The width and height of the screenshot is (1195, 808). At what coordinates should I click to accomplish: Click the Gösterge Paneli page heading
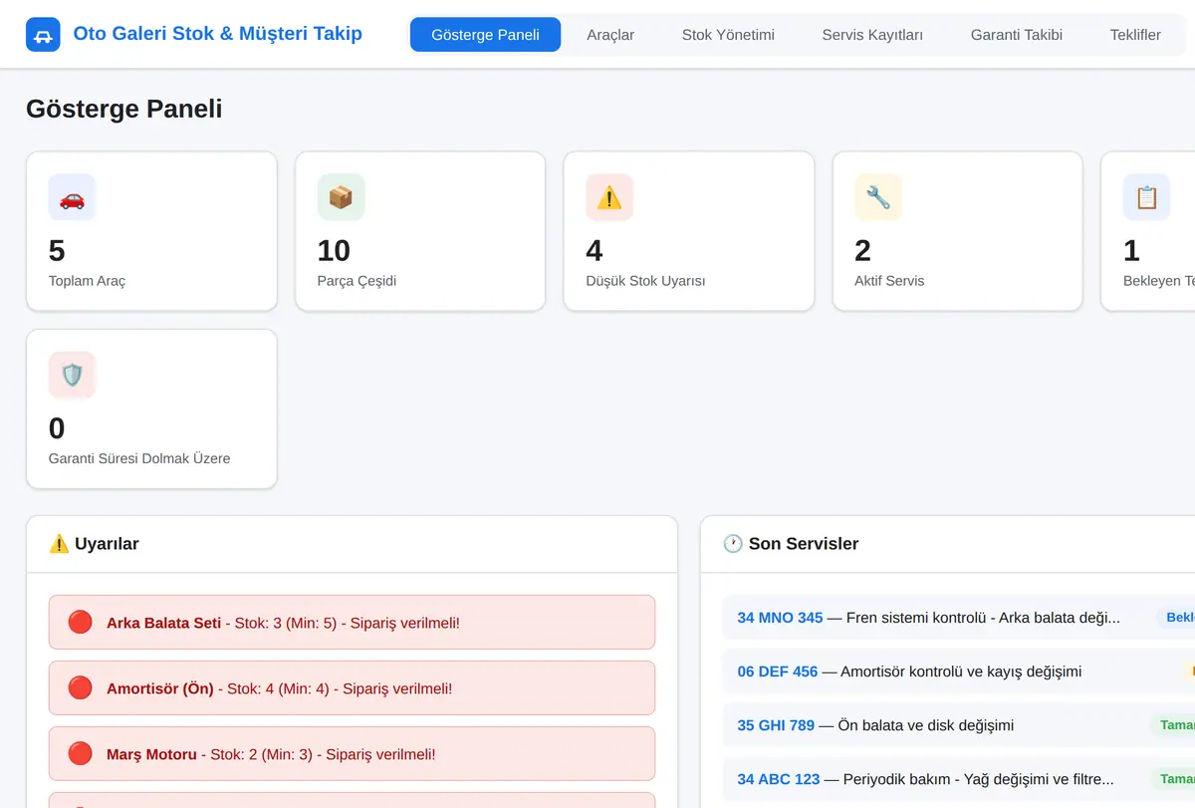click(x=124, y=109)
